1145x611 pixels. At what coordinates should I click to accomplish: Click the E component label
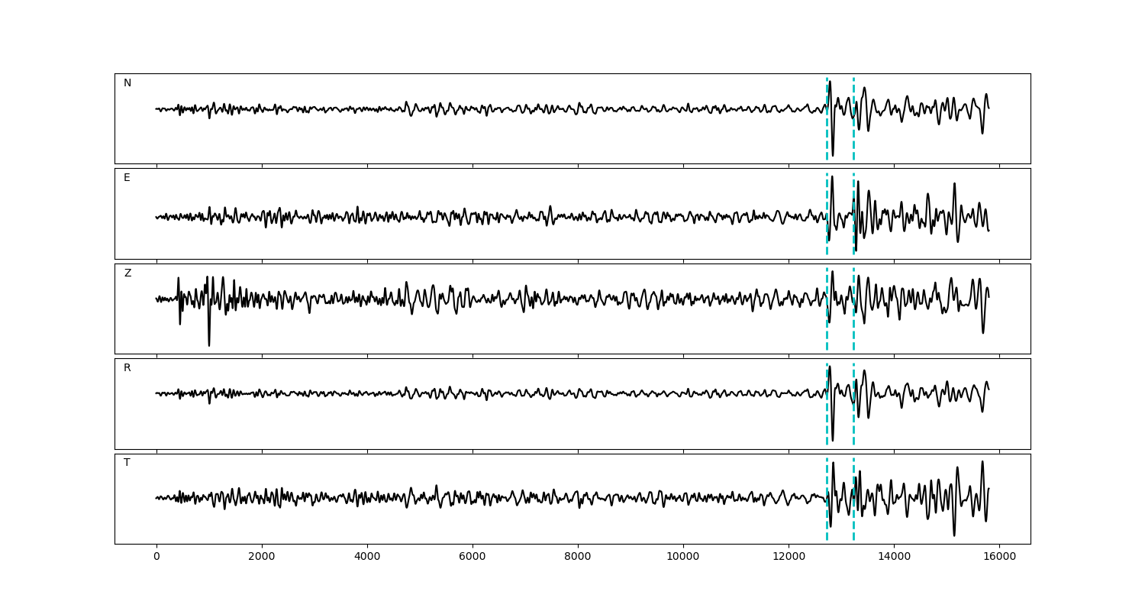[127, 178]
